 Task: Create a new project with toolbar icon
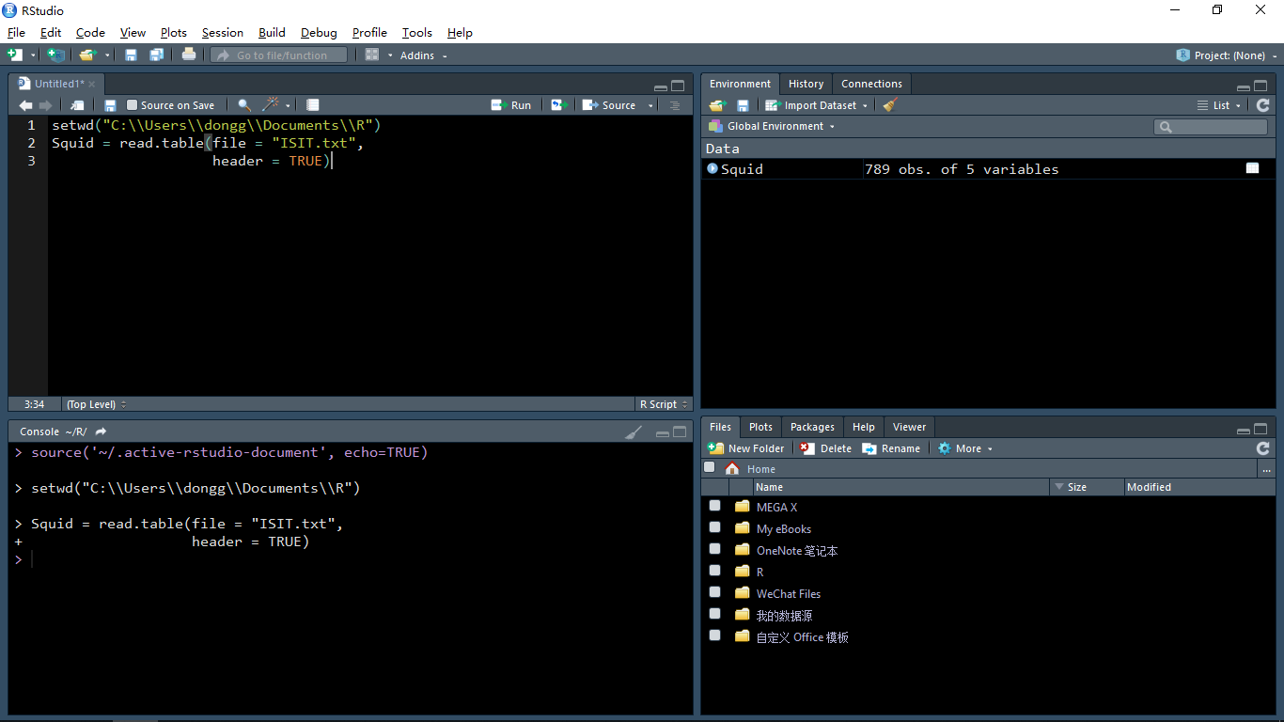pos(56,55)
